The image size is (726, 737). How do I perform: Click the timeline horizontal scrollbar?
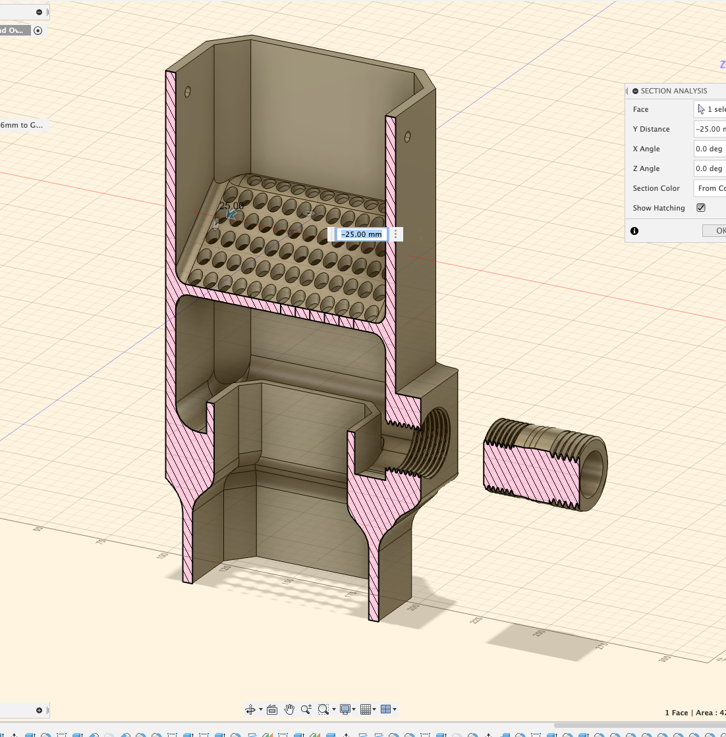tap(640, 724)
